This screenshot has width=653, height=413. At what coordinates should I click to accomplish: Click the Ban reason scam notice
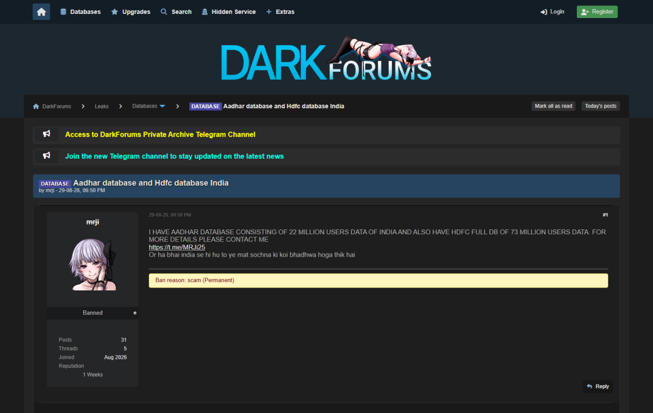tap(378, 280)
